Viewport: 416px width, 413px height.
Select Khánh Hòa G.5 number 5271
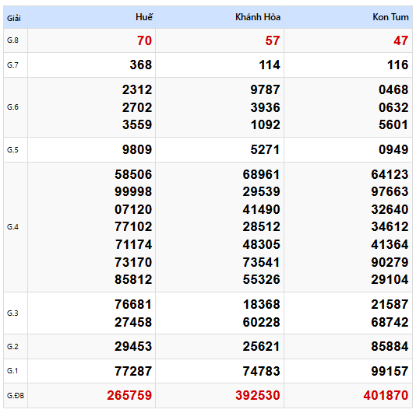tap(265, 149)
